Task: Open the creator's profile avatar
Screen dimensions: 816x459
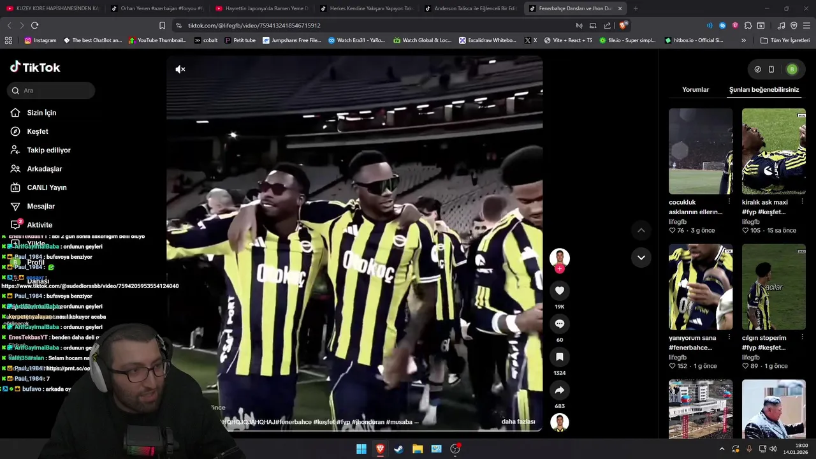Action: click(560, 257)
